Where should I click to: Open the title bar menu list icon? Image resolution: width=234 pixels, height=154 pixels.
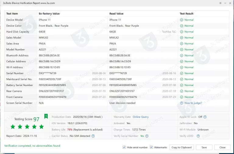coord(220,3)
